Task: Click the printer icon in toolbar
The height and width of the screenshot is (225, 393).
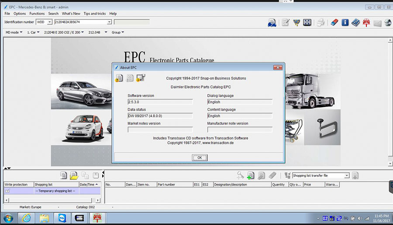Action: coord(321,23)
